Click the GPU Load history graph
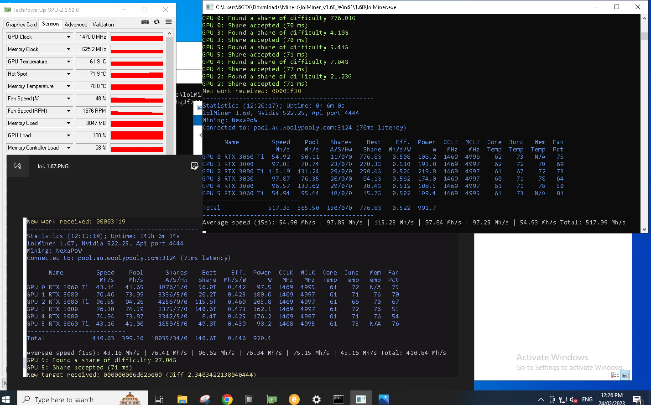The image size is (651, 405). 136,135
